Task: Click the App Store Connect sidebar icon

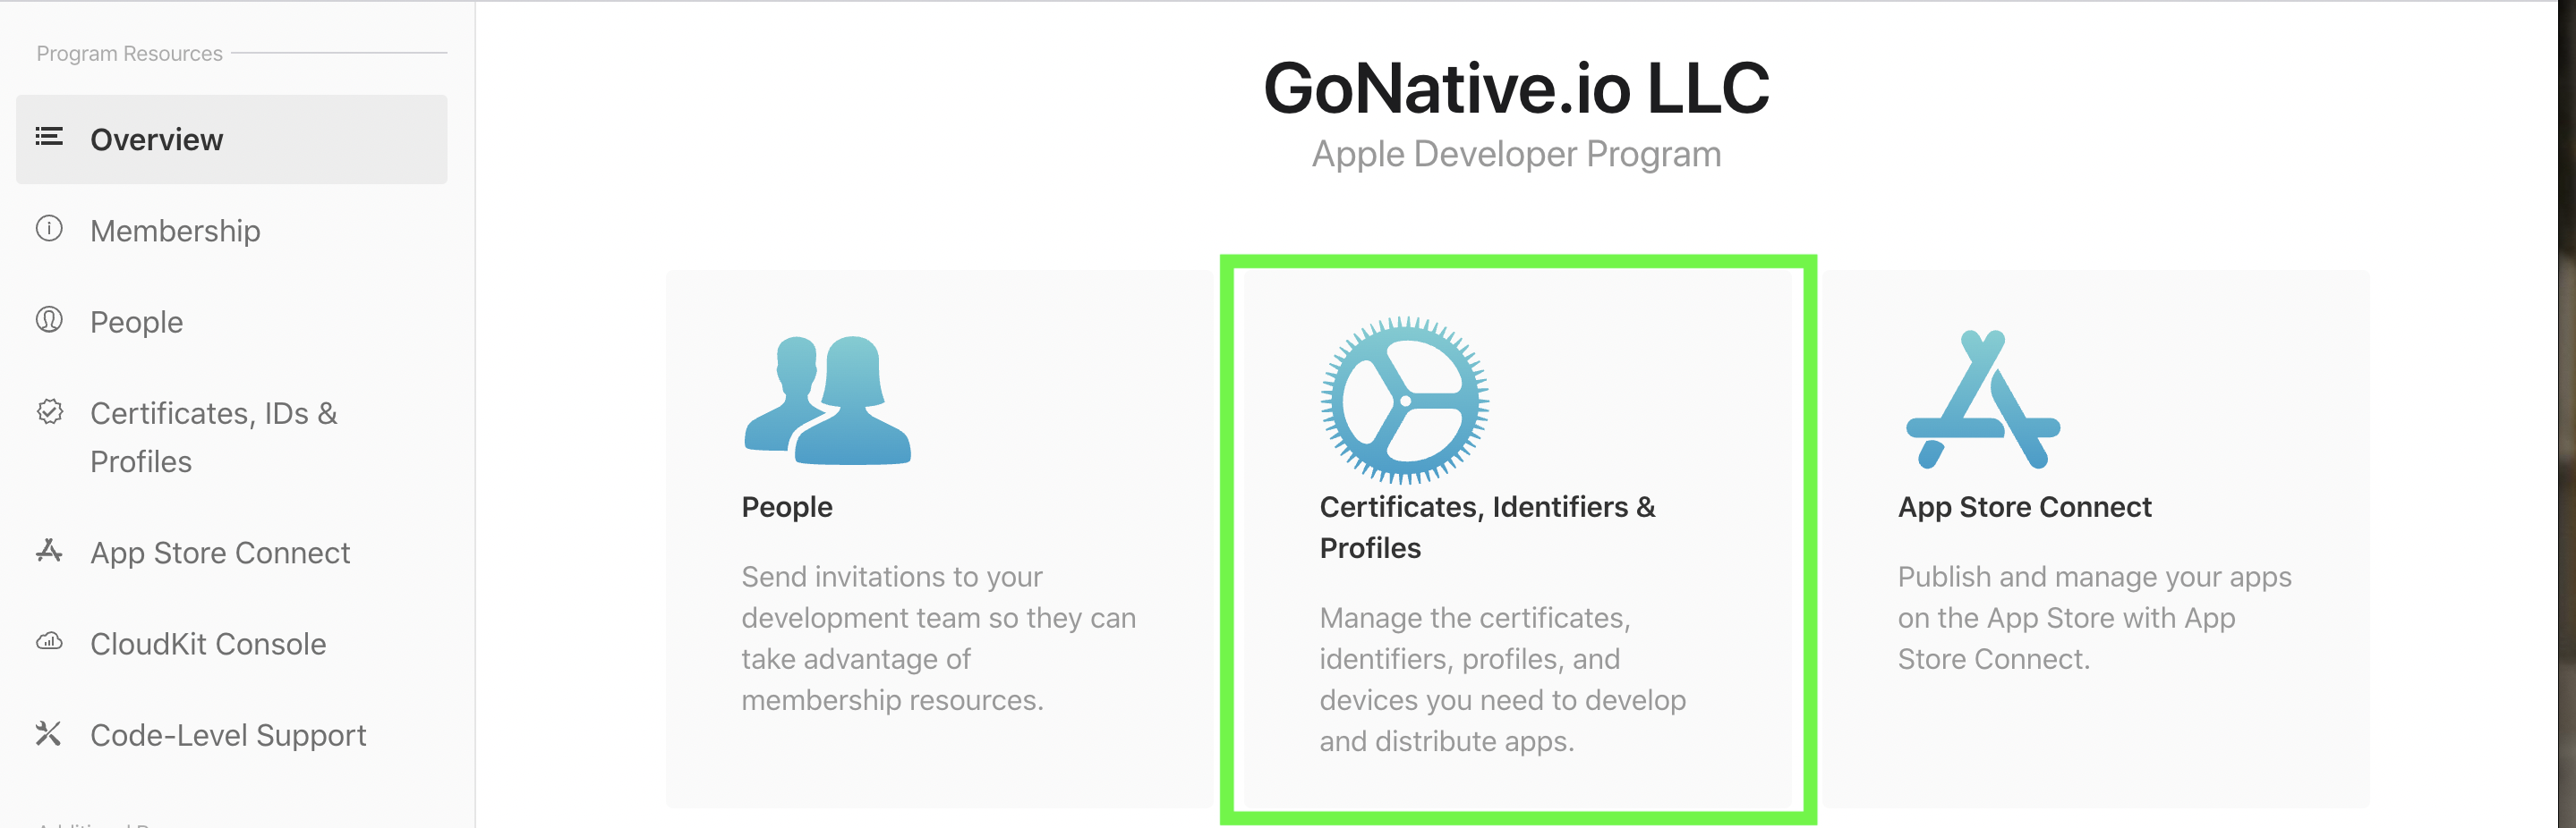Action: [49, 550]
